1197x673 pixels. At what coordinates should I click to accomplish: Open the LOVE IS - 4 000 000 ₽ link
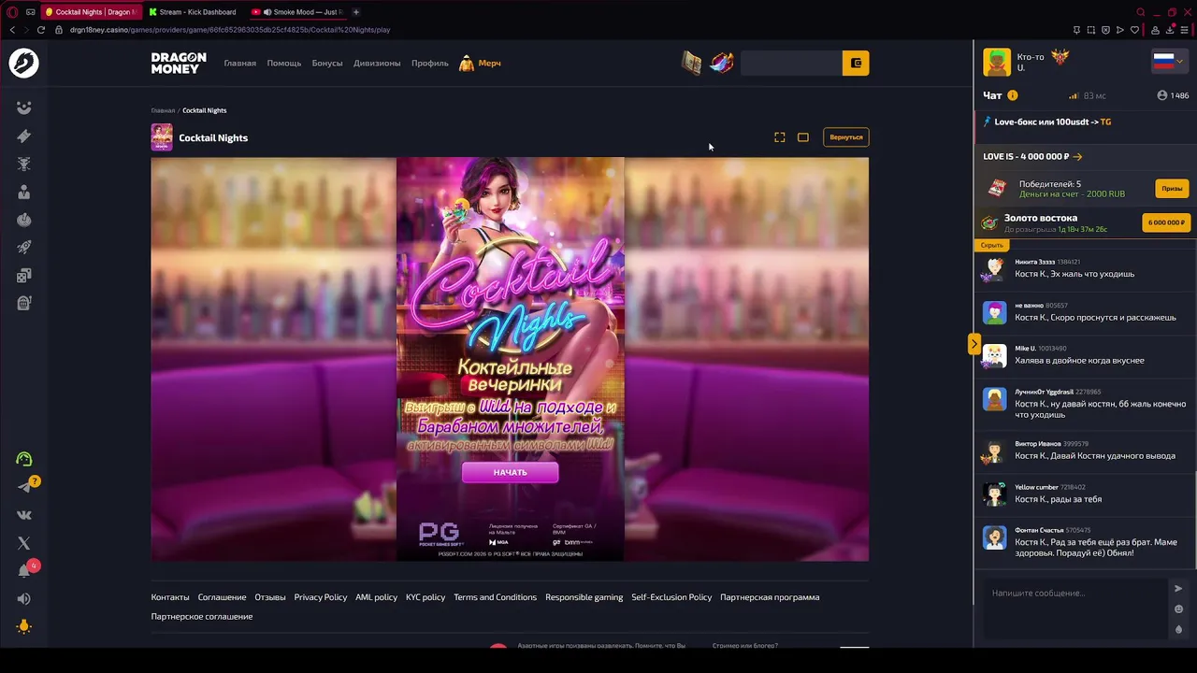1032,157
